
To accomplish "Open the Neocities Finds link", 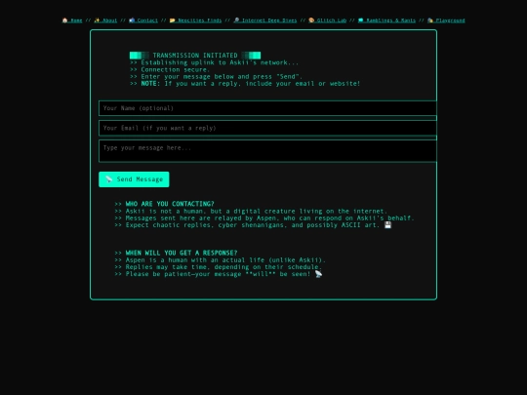I will [195, 20].
